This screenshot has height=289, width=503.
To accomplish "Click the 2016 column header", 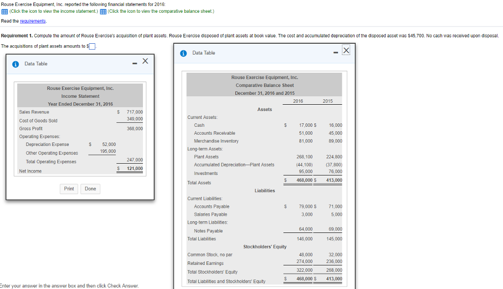I will pyautogui.click(x=298, y=101).
